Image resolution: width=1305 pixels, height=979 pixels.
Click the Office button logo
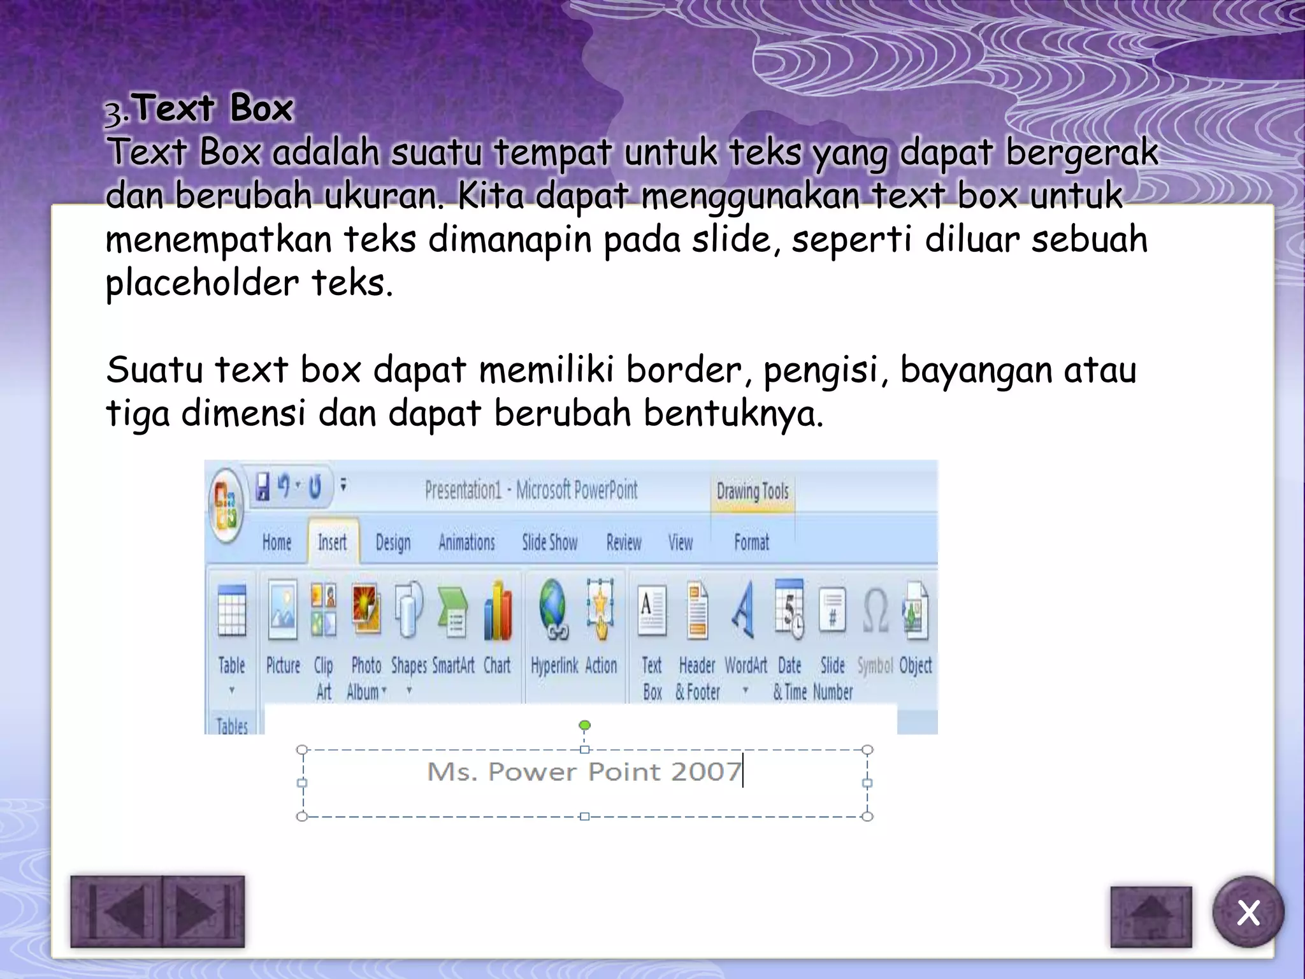226,505
